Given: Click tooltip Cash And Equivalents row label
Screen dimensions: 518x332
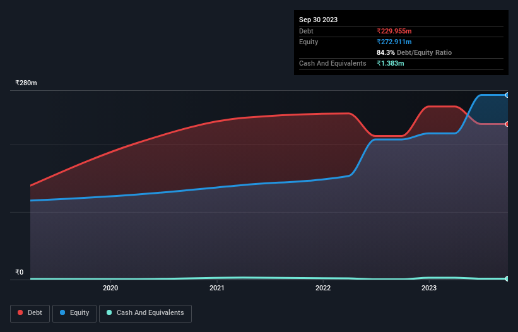Looking at the screenshot, I should click(333, 63).
